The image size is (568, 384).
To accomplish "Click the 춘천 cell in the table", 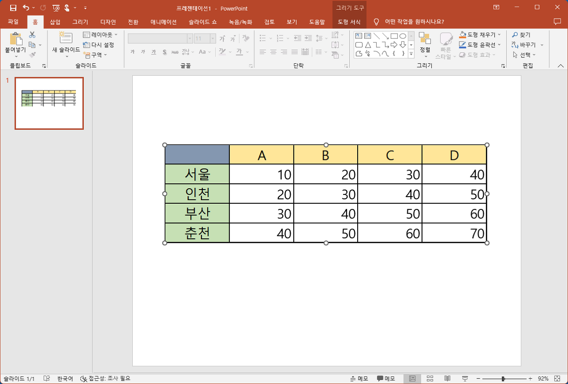I will coord(197,233).
